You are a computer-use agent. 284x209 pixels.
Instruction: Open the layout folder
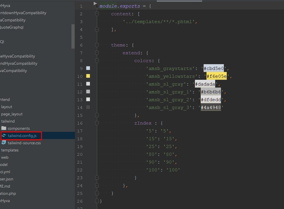[x=7, y=107]
